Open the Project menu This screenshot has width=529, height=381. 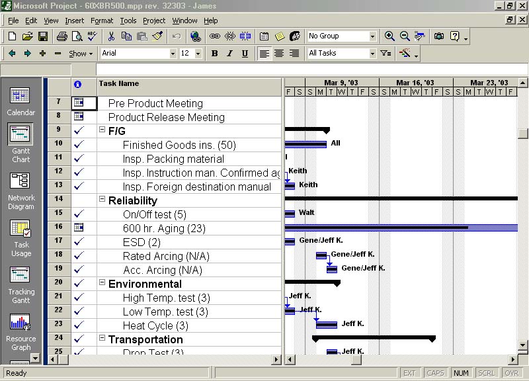click(x=154, y=21)
